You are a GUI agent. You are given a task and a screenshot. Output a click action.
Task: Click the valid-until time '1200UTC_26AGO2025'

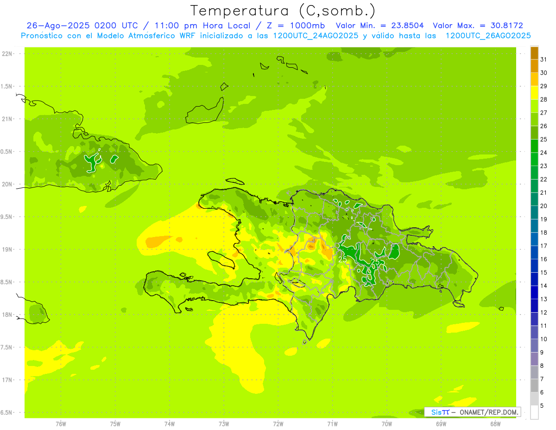488,36
